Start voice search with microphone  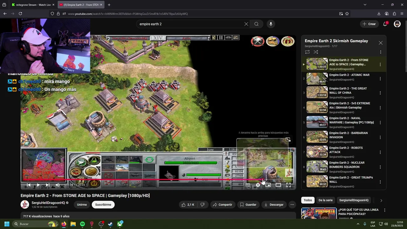[271, 24]
